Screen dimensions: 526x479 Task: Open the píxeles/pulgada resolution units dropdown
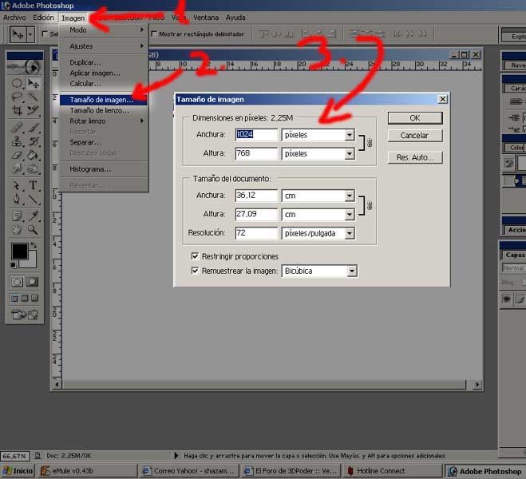[350, 233]
